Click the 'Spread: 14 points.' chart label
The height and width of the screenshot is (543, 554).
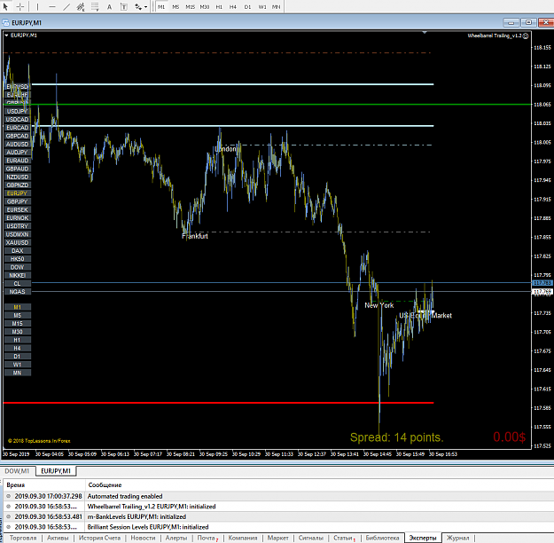coord(396,437)
